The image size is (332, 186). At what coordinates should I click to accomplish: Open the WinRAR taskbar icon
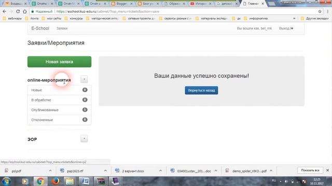(x=101, y=181)
